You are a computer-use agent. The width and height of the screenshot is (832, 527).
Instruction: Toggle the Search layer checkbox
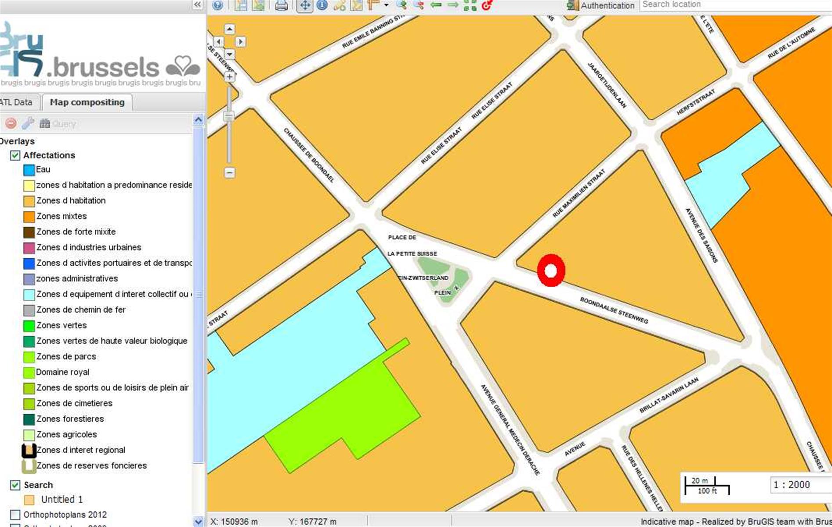(15, 485)
